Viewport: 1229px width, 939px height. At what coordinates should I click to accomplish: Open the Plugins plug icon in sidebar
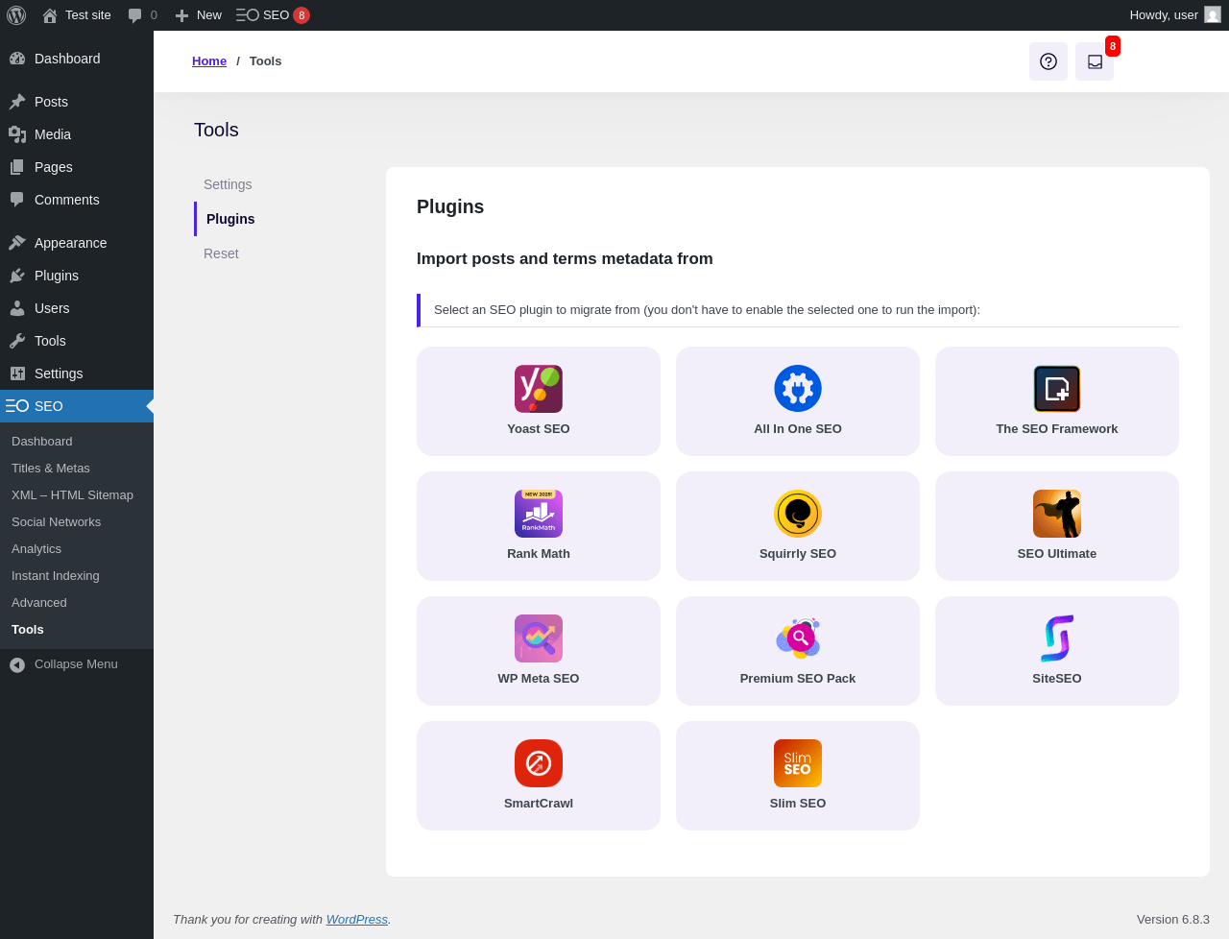tap(17, 276)
